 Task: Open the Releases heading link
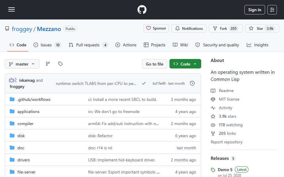click(223, 158)
